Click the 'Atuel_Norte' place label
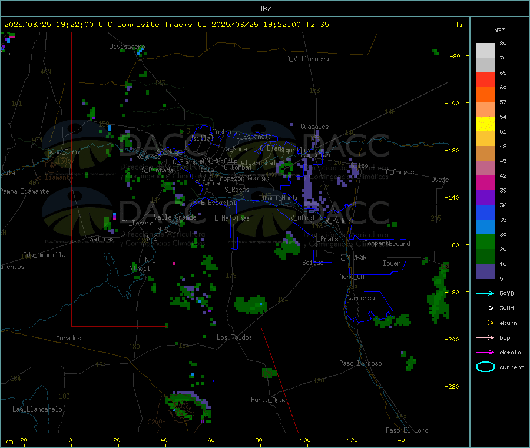The width and height of the screenshot is (530, 448). coord(280,198)
